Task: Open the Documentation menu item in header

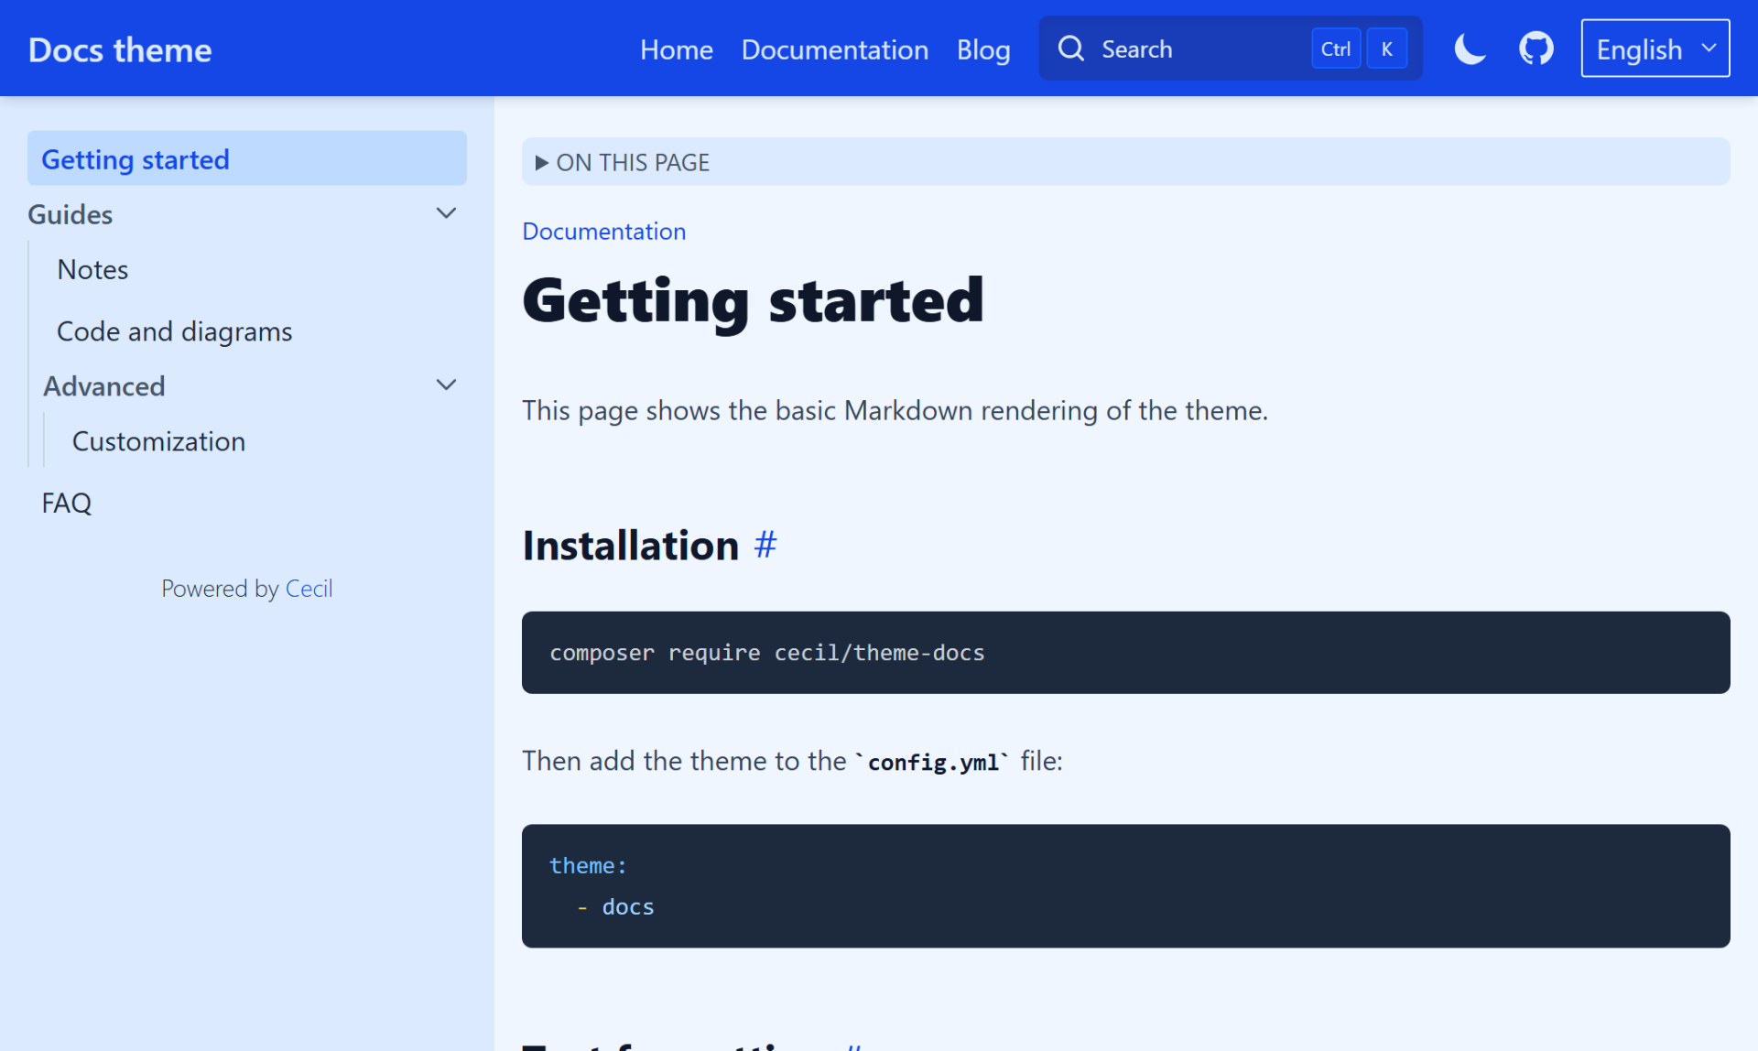Action: coord(834,49)
